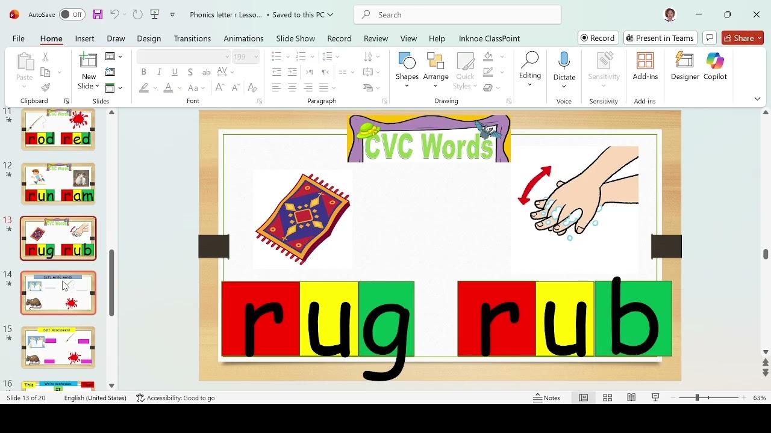Screen dimensions: 771x433
Task: Click the Sensitivity button
Action: (604, 70)
